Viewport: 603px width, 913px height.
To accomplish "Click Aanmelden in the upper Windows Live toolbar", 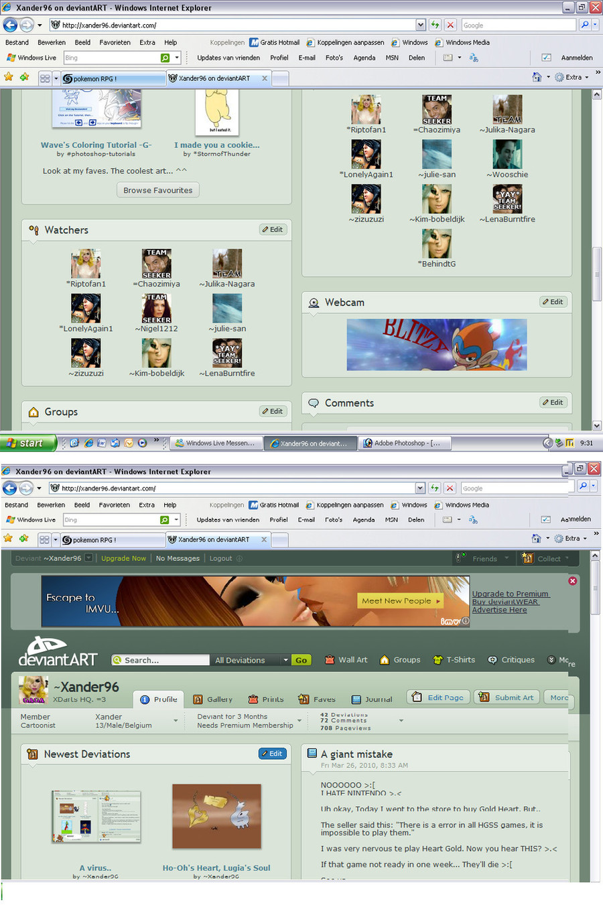I will (577, 58).
